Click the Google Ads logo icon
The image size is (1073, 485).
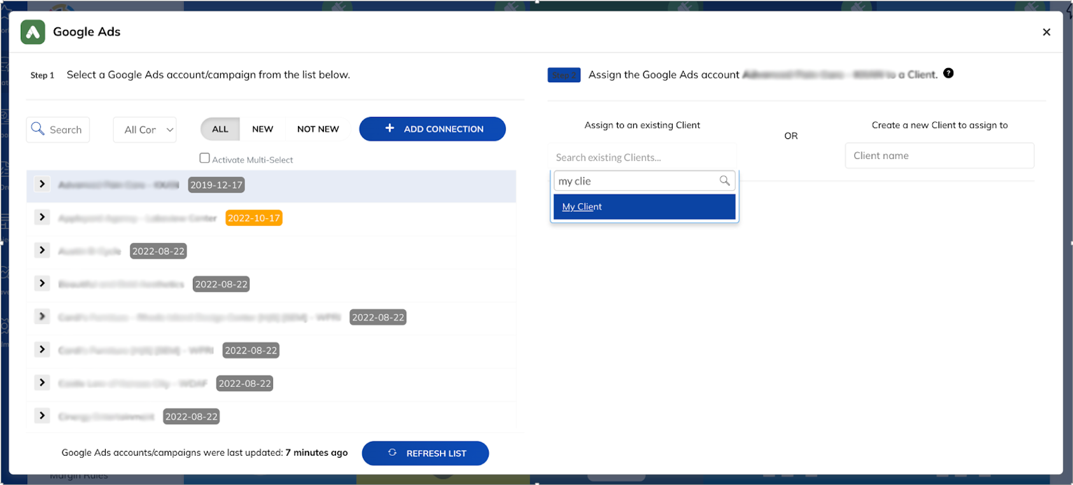[32, 32]
